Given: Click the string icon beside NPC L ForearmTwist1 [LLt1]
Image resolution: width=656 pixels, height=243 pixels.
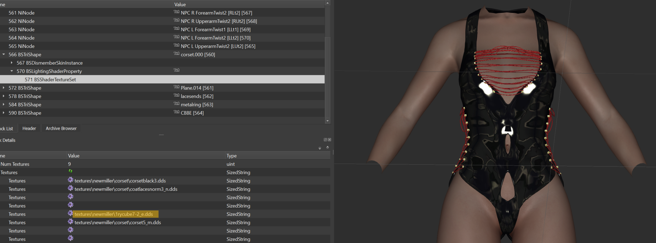Looking at the screenshot, I should [x=176, y=29].
